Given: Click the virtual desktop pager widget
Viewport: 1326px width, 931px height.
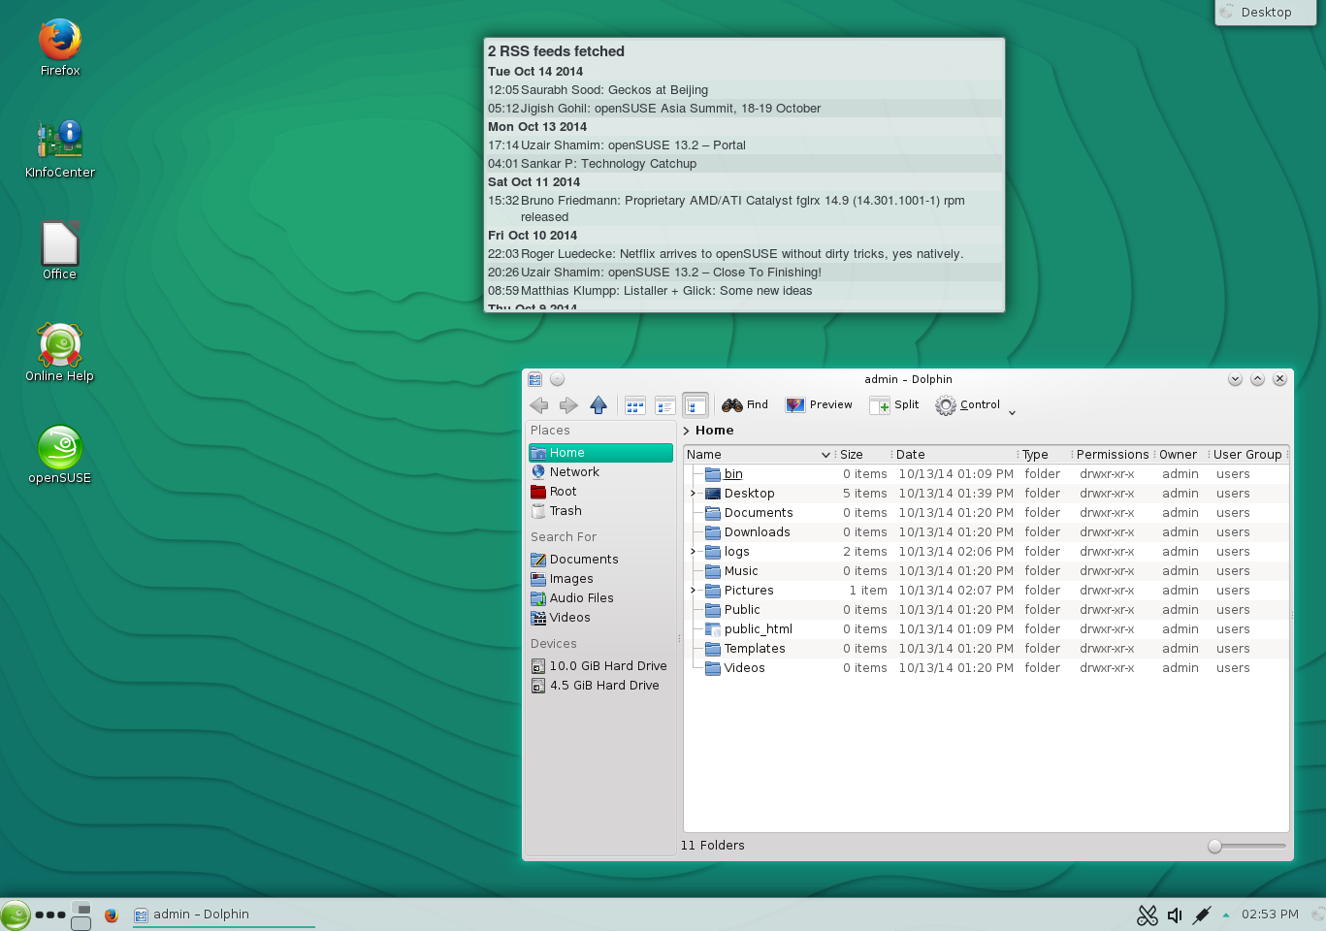Looking at the screenshot, I should (x=81, y=915).
